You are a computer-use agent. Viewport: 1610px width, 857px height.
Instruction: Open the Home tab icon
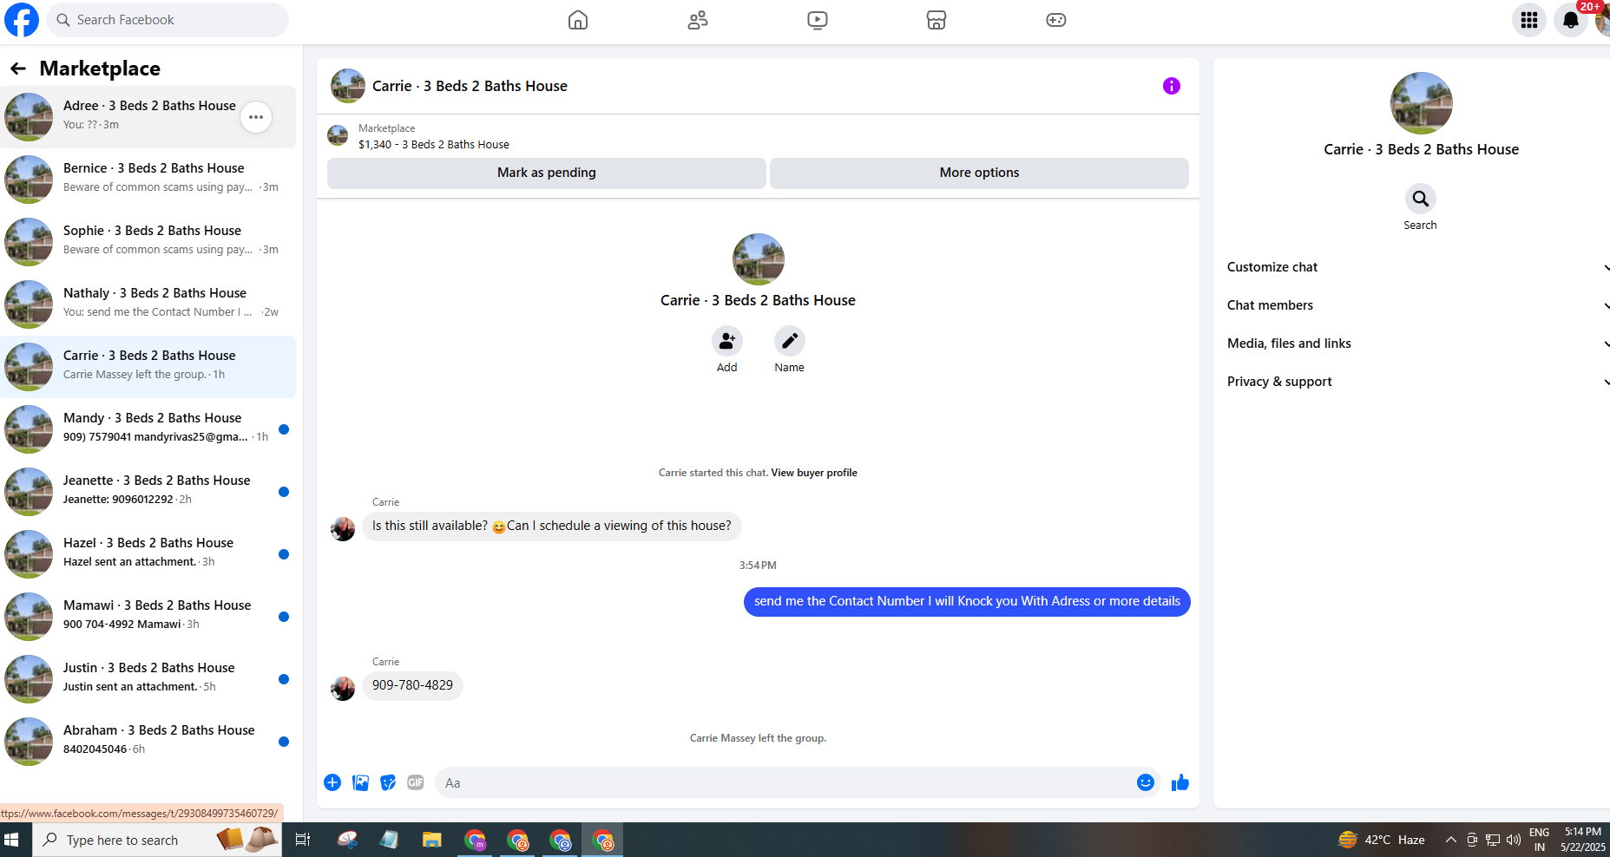(578, 20)
